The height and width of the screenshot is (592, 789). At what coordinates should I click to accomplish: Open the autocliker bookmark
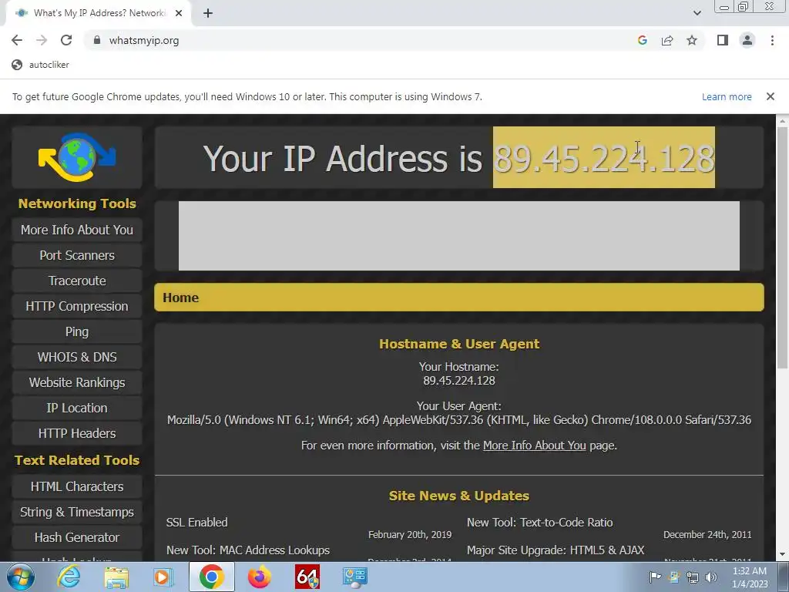40,65
